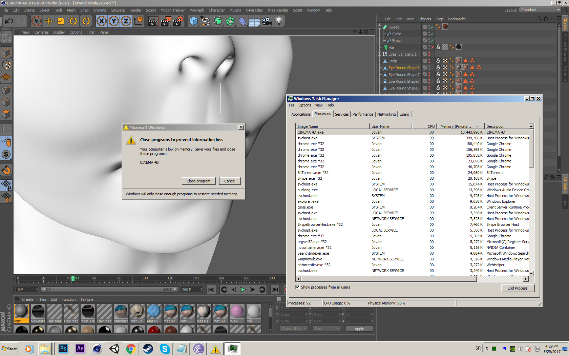Toggle X axis lock icon
Screen dimensions: 569x356
101,21
